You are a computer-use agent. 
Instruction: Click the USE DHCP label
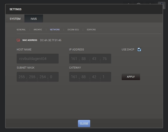click(128, 50)
